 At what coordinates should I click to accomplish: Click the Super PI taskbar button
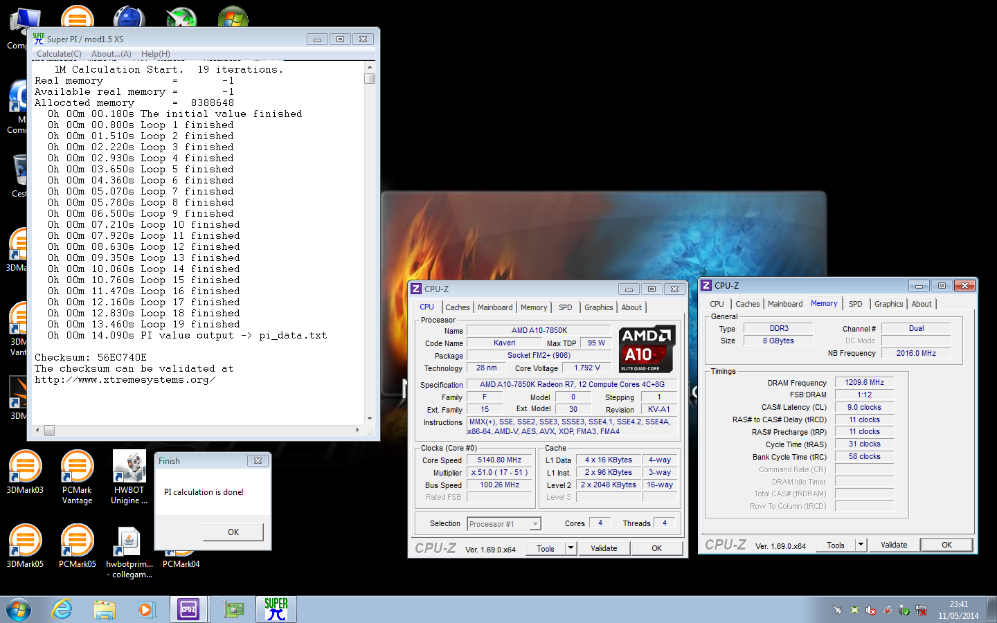coord(276,609)
